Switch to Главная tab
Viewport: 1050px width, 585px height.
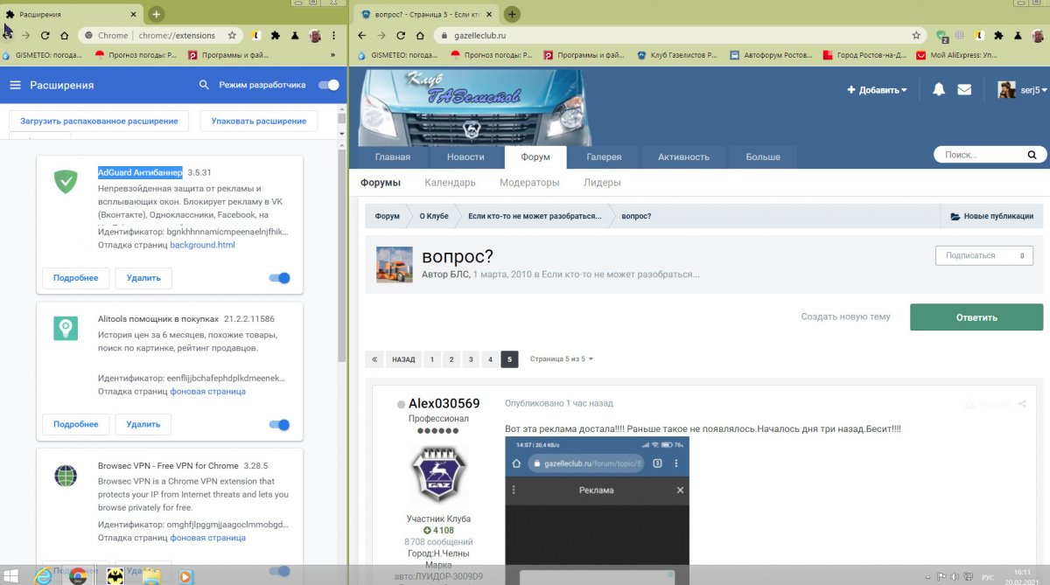pyautogui.click(x=393, y=157)
